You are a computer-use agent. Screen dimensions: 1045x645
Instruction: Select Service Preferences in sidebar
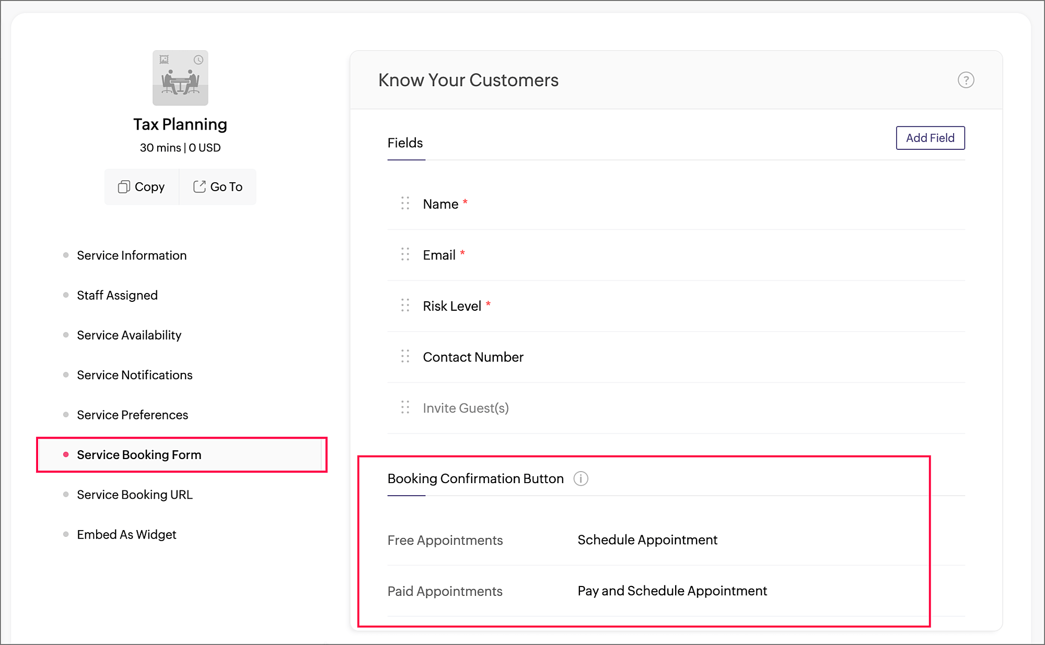132,415
